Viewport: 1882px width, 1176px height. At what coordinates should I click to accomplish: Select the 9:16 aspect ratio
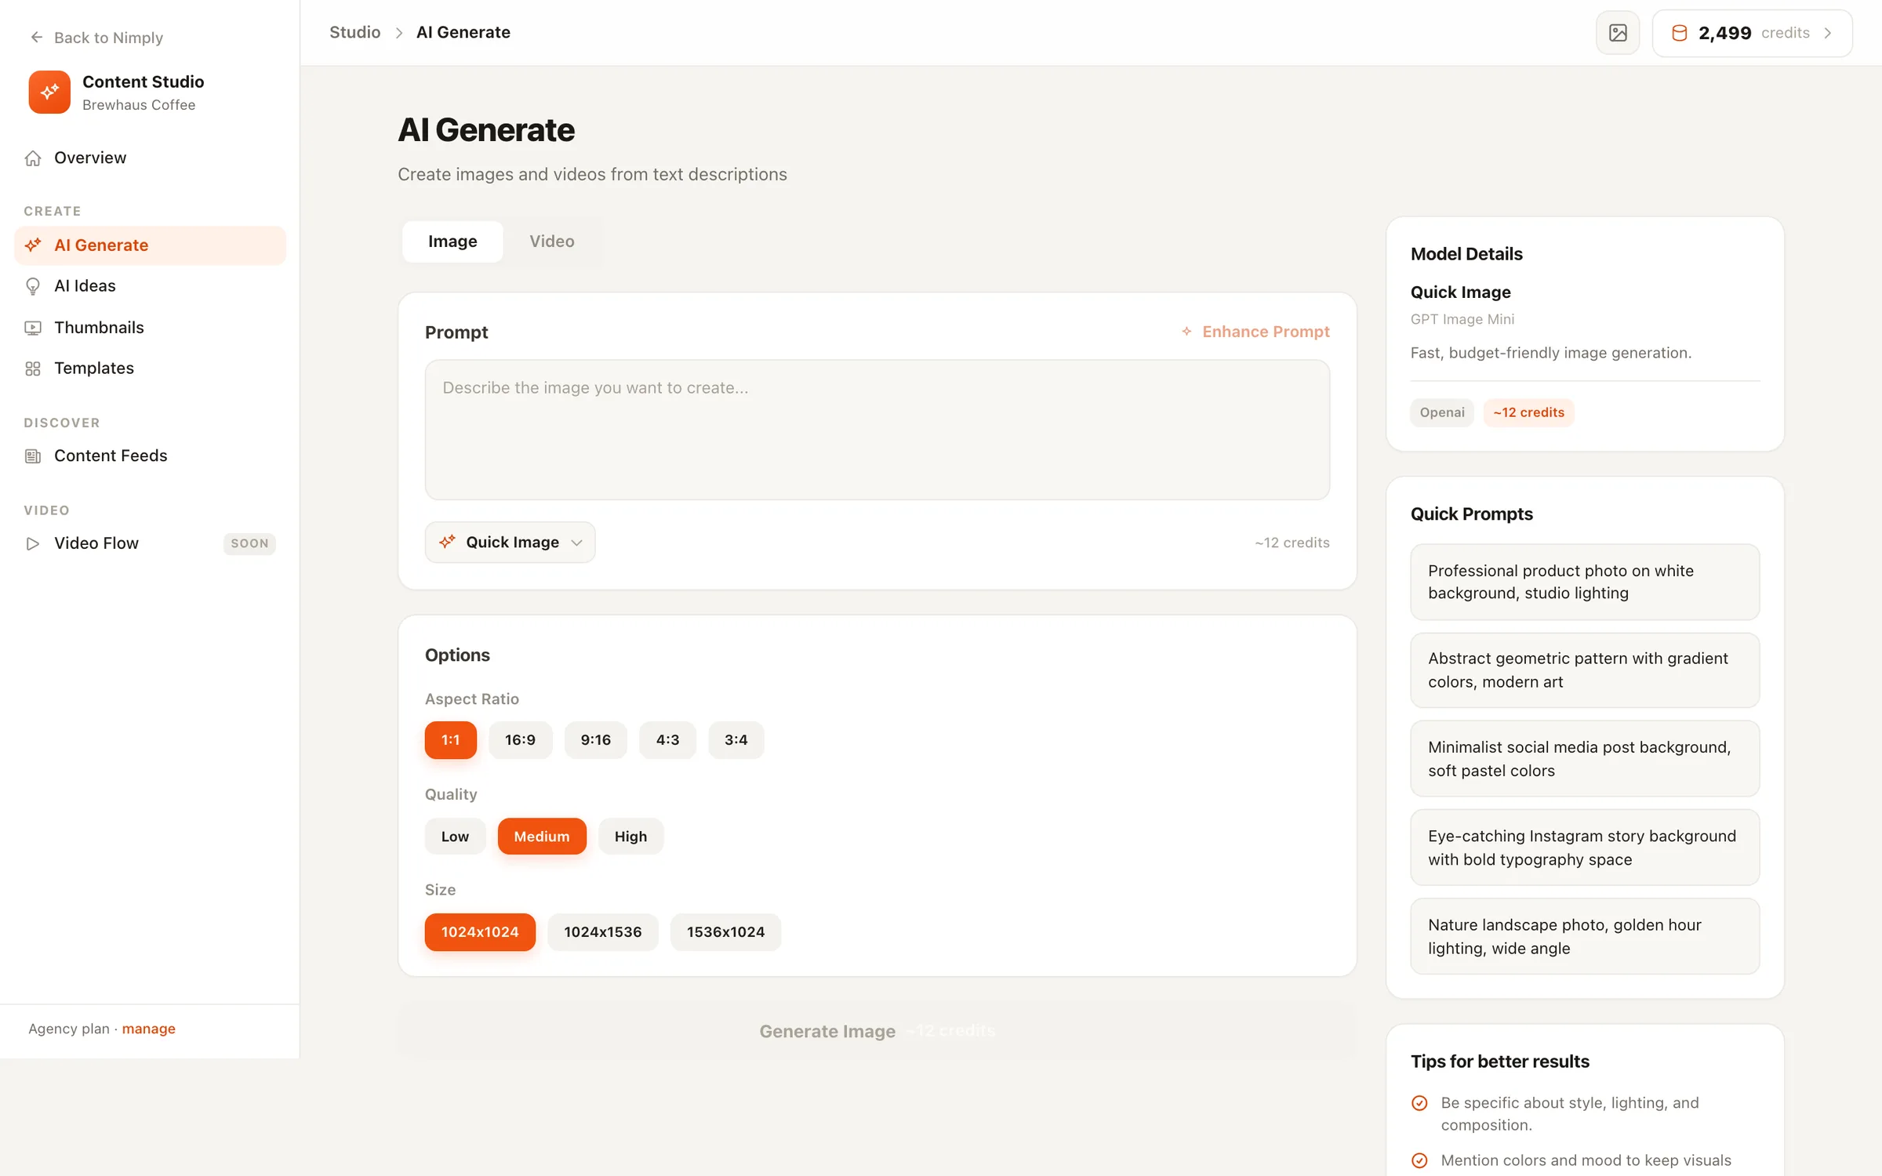[595, 740]
